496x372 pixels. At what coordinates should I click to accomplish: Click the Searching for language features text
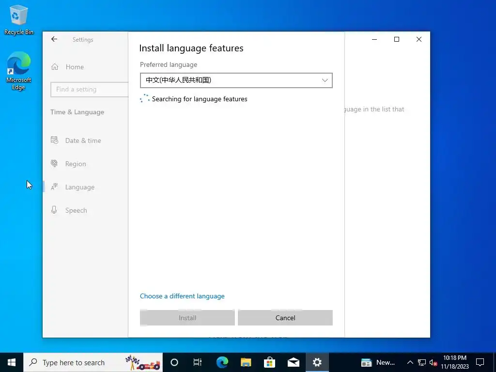pyautogui.click(x=200, y=99)
